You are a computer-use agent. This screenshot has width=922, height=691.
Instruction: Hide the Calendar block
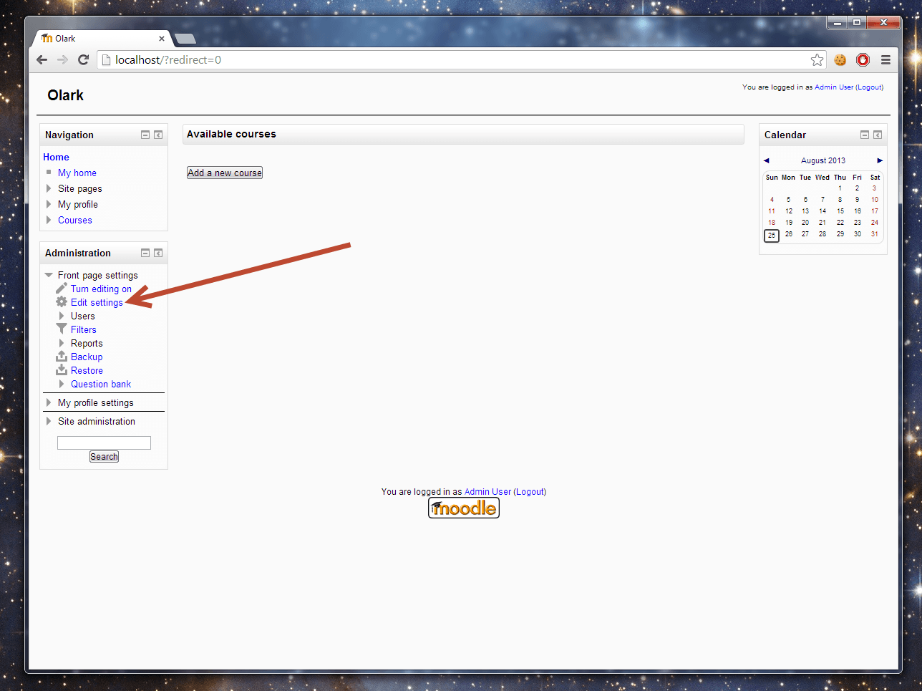click(865, 135)
